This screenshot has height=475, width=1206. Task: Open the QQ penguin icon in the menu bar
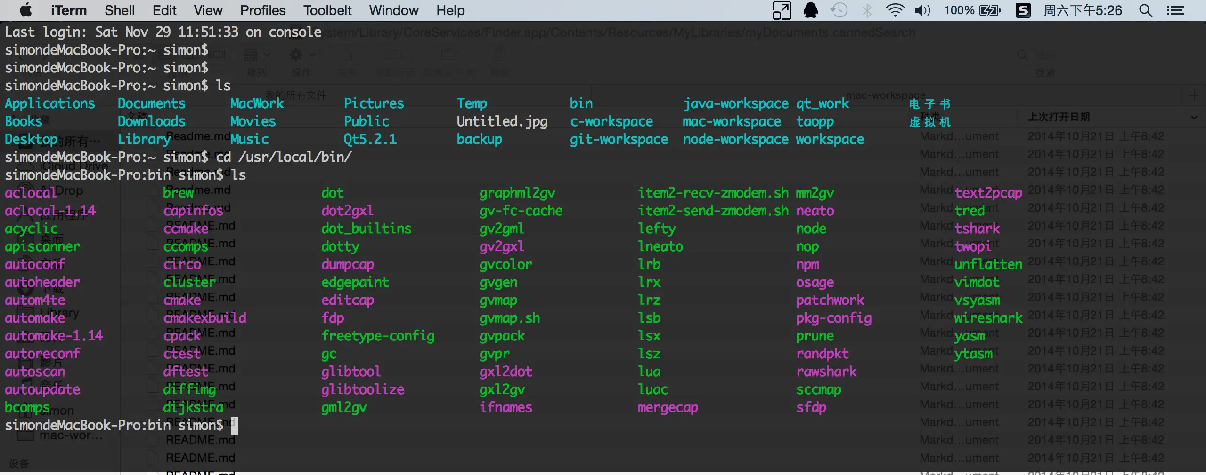810,10
